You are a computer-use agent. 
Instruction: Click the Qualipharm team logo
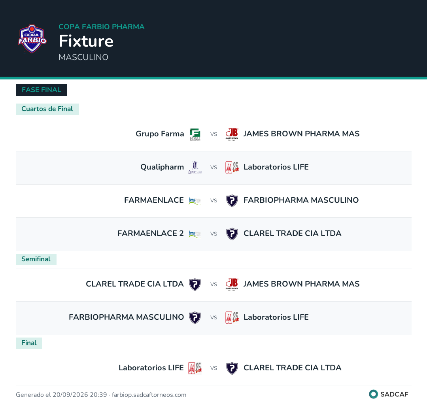pos(195,168)
